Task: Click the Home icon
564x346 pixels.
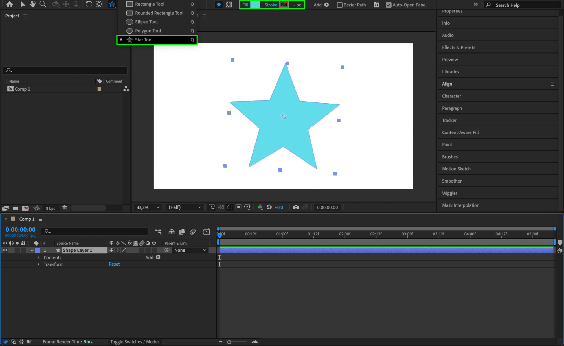Action: [10, 4]
